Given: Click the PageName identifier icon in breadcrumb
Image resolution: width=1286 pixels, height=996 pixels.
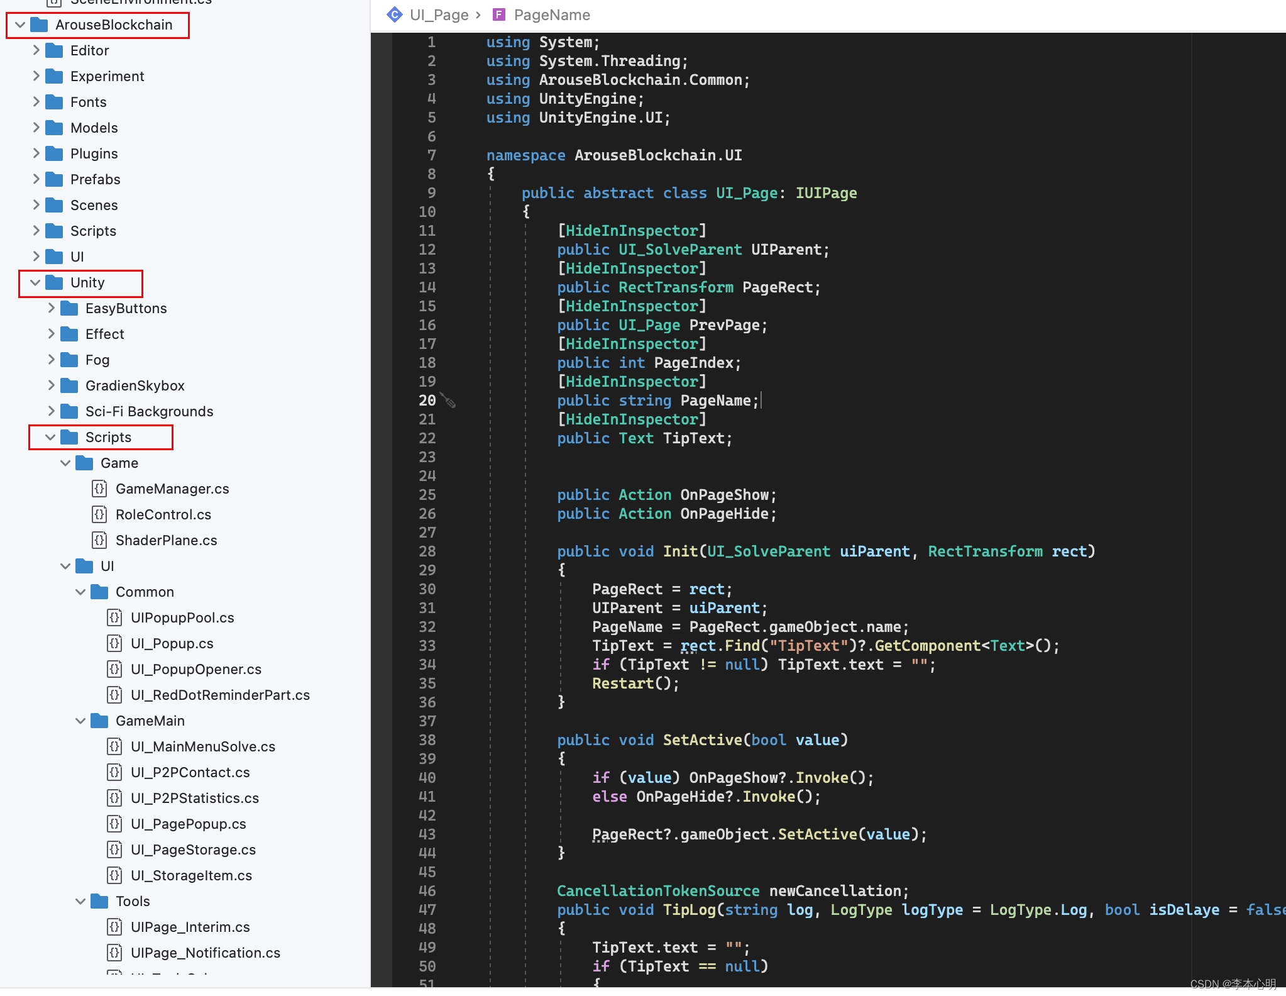Looking at the screenshot, I should tap(500, 14).
